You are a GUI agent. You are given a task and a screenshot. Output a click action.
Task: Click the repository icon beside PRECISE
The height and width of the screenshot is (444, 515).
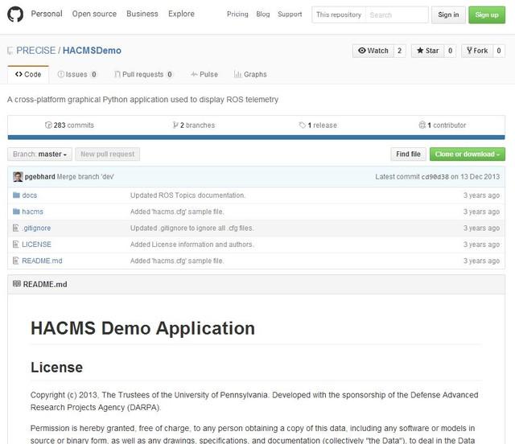[10, 51]
